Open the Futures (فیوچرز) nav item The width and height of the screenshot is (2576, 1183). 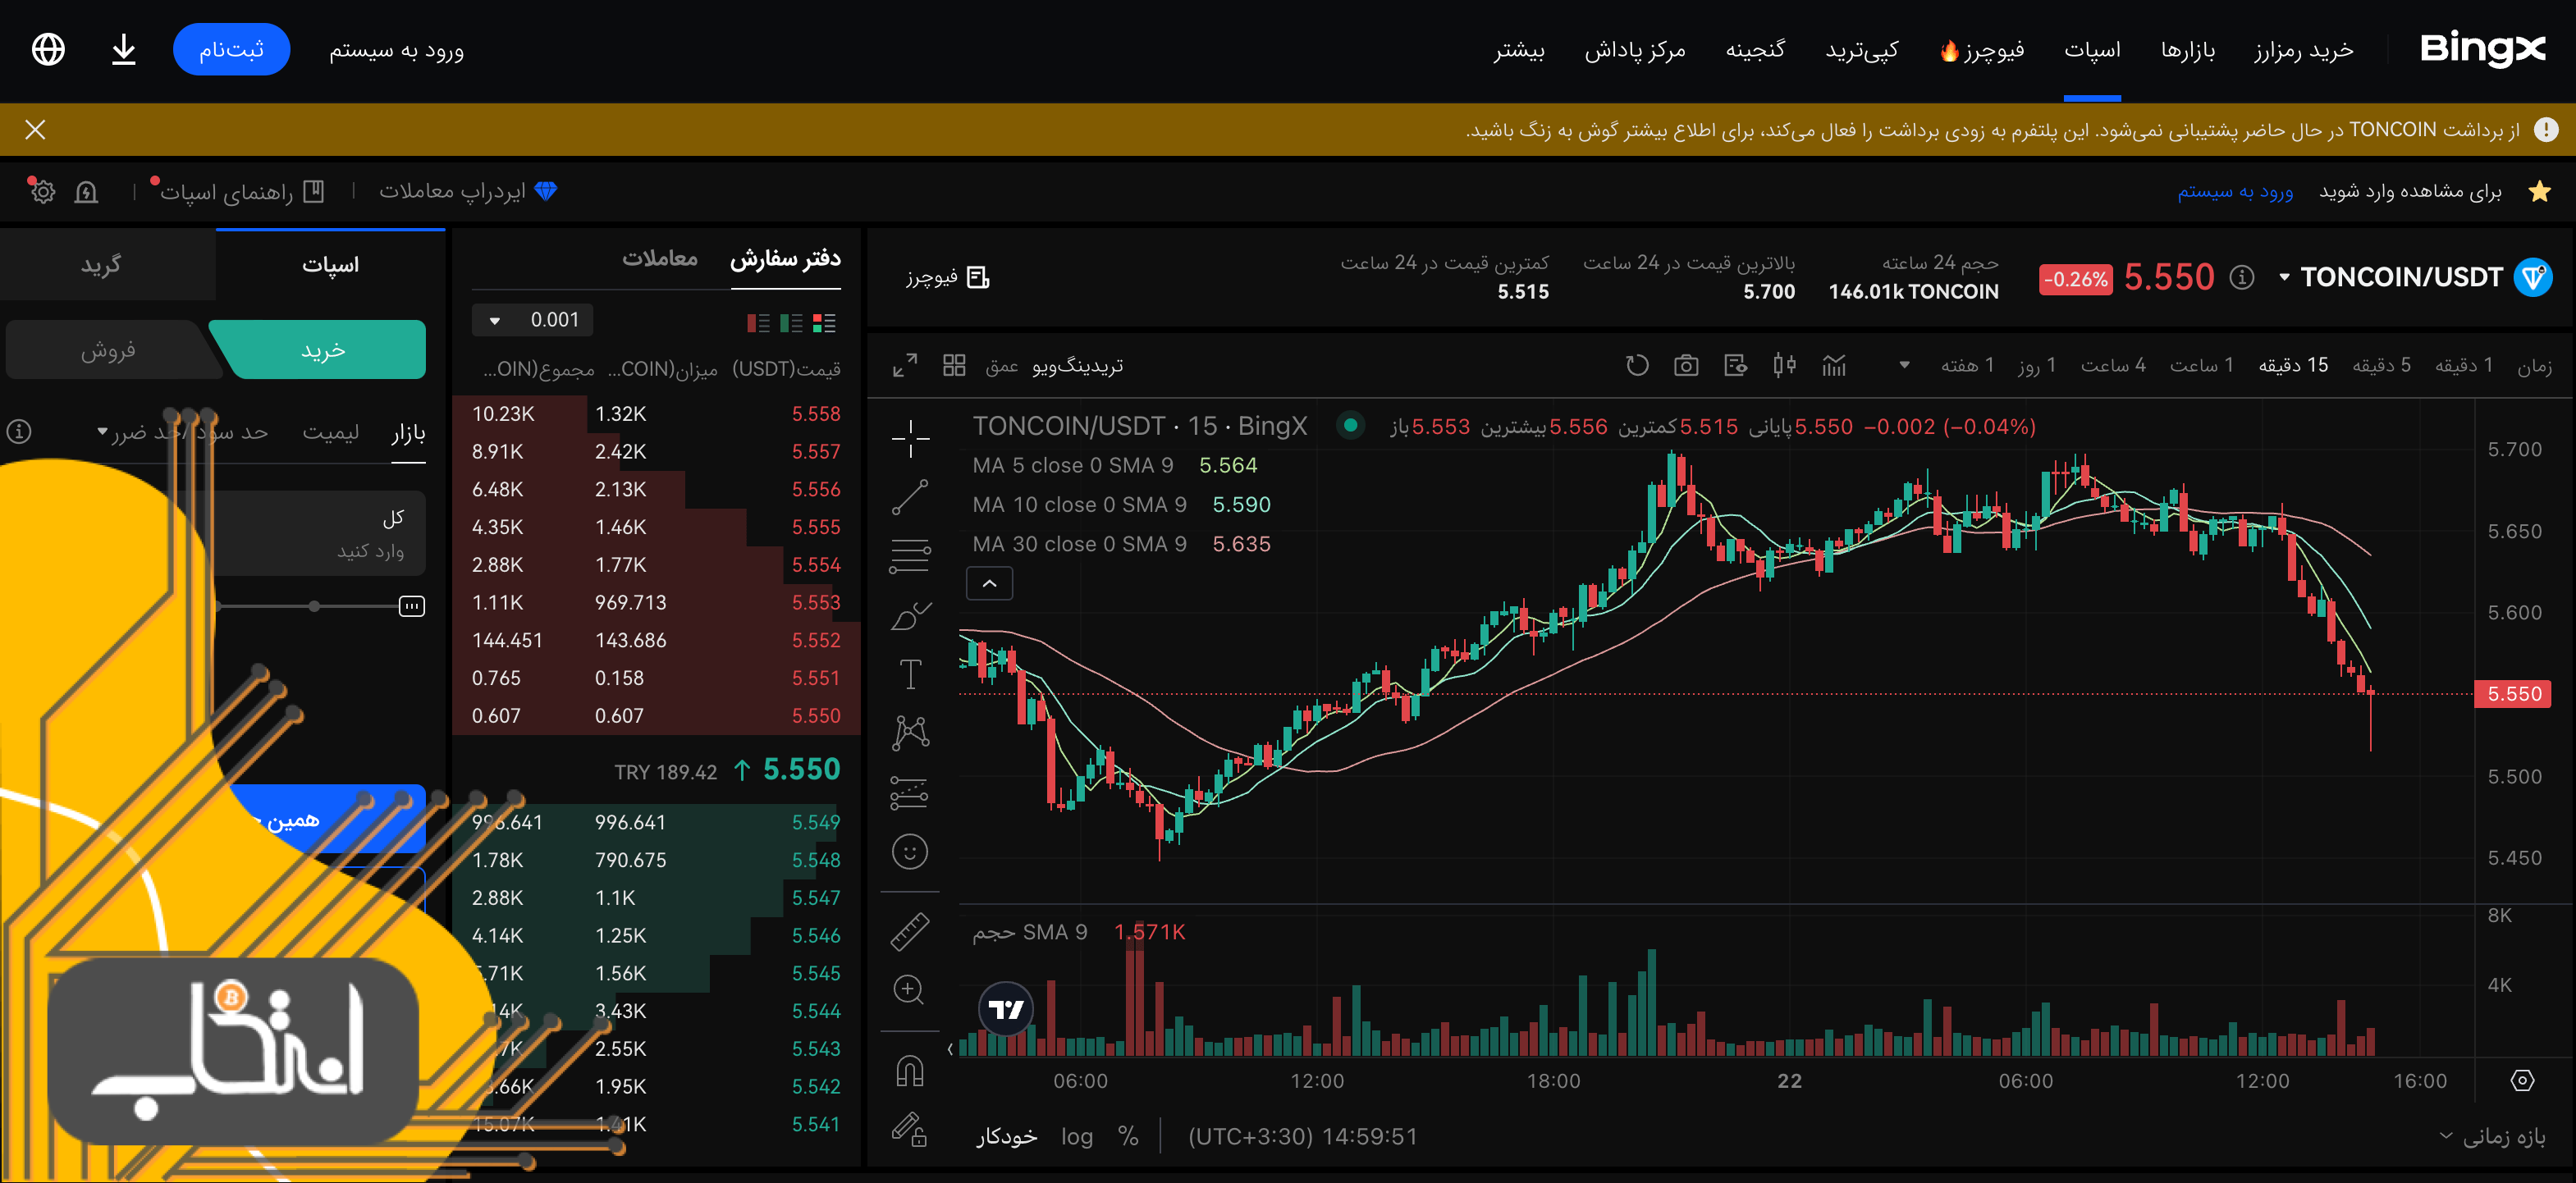coord(1982,49)
